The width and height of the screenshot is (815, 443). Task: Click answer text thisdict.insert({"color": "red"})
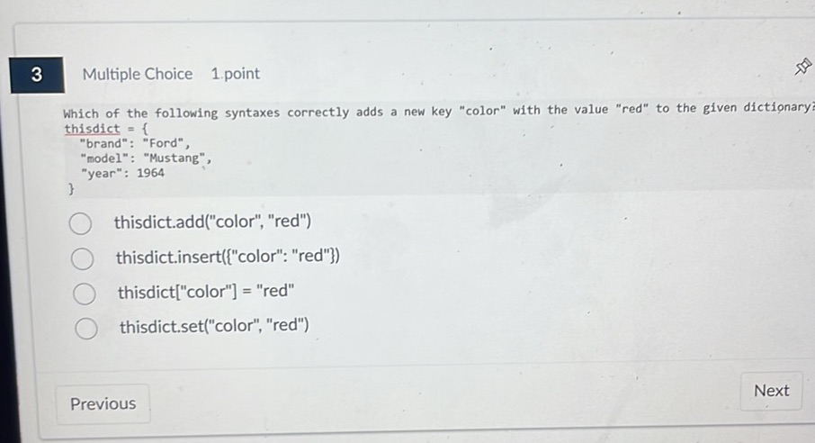[x=228, y=257]
